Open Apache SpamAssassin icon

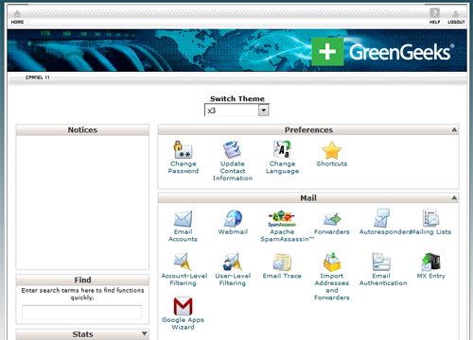[282, 219]
